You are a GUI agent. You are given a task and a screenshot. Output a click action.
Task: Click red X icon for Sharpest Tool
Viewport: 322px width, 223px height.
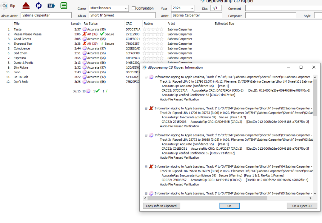(84, 44)
